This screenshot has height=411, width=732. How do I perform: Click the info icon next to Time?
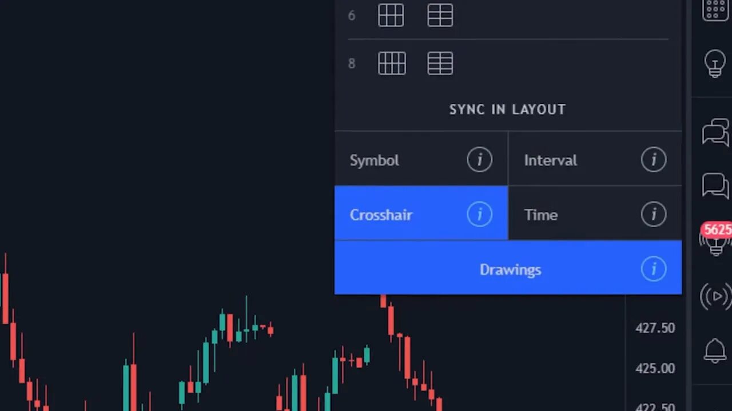pyautogui.click(x=654, y=214)
